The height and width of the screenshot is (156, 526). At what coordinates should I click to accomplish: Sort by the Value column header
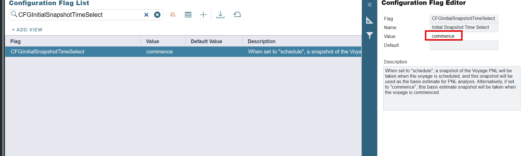click(152, 41)
